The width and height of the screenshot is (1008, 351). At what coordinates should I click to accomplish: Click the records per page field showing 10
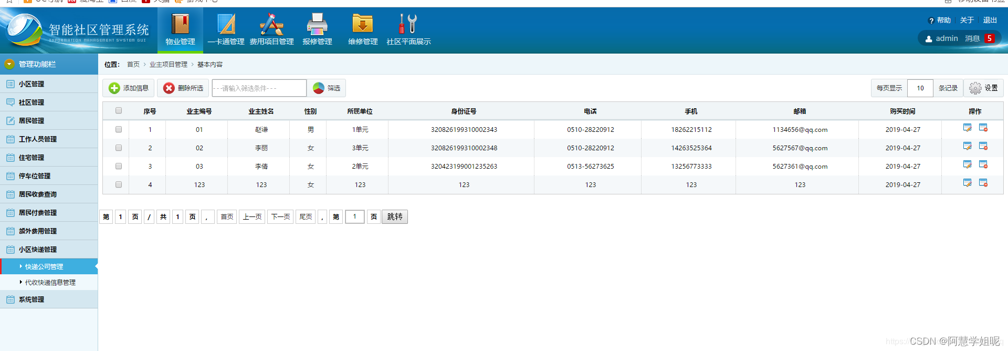coord(920,88)
